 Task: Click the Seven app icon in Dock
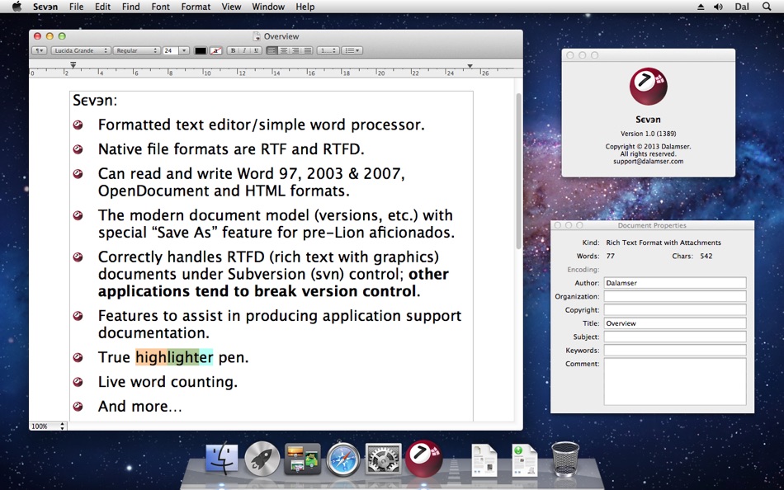click(x=423, y=458)
